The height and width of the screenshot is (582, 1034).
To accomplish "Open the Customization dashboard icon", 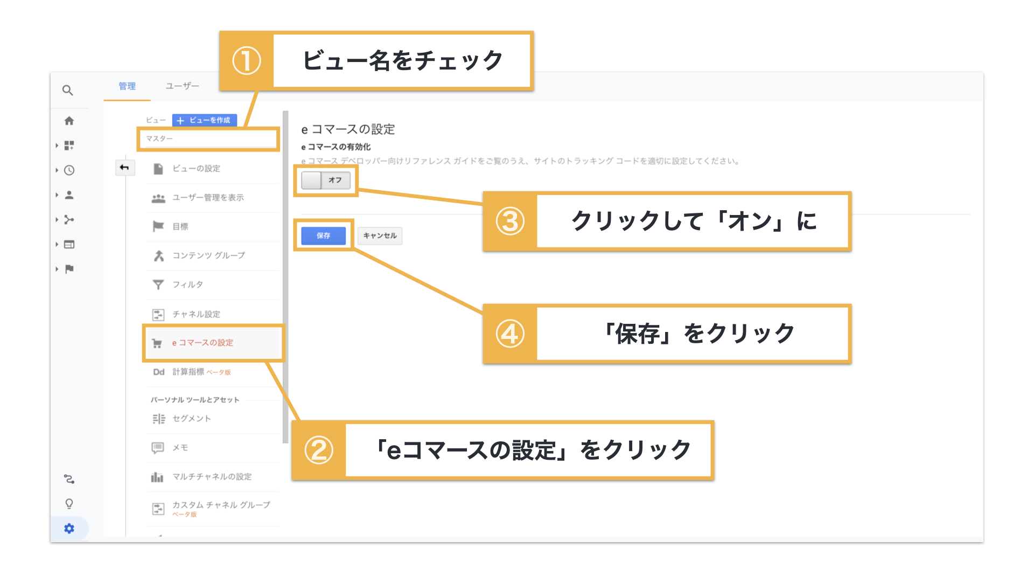I will [69, 145].
